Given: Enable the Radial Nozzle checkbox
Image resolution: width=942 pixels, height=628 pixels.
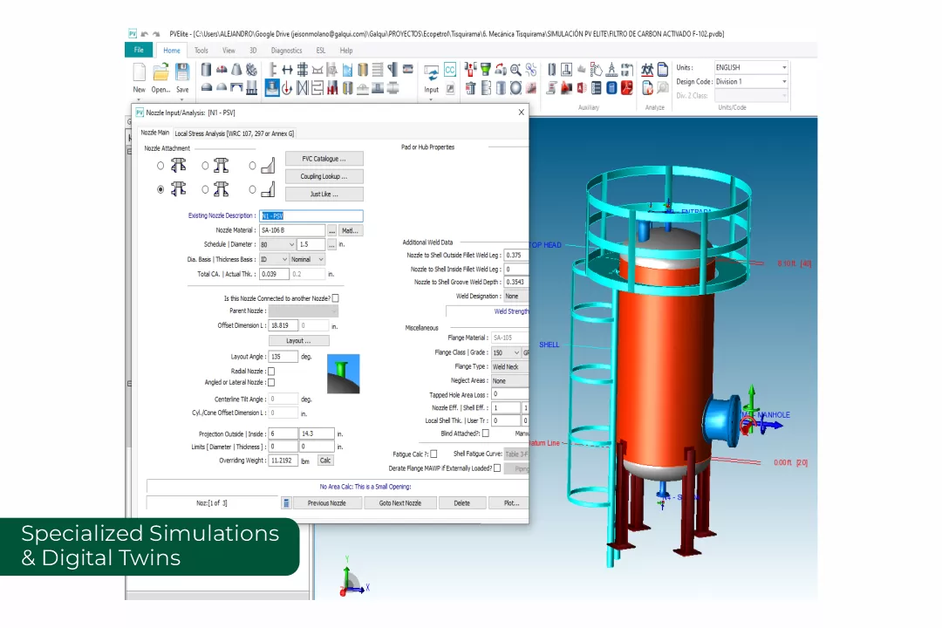Looking at the screenshot, I should pos(271,372).
